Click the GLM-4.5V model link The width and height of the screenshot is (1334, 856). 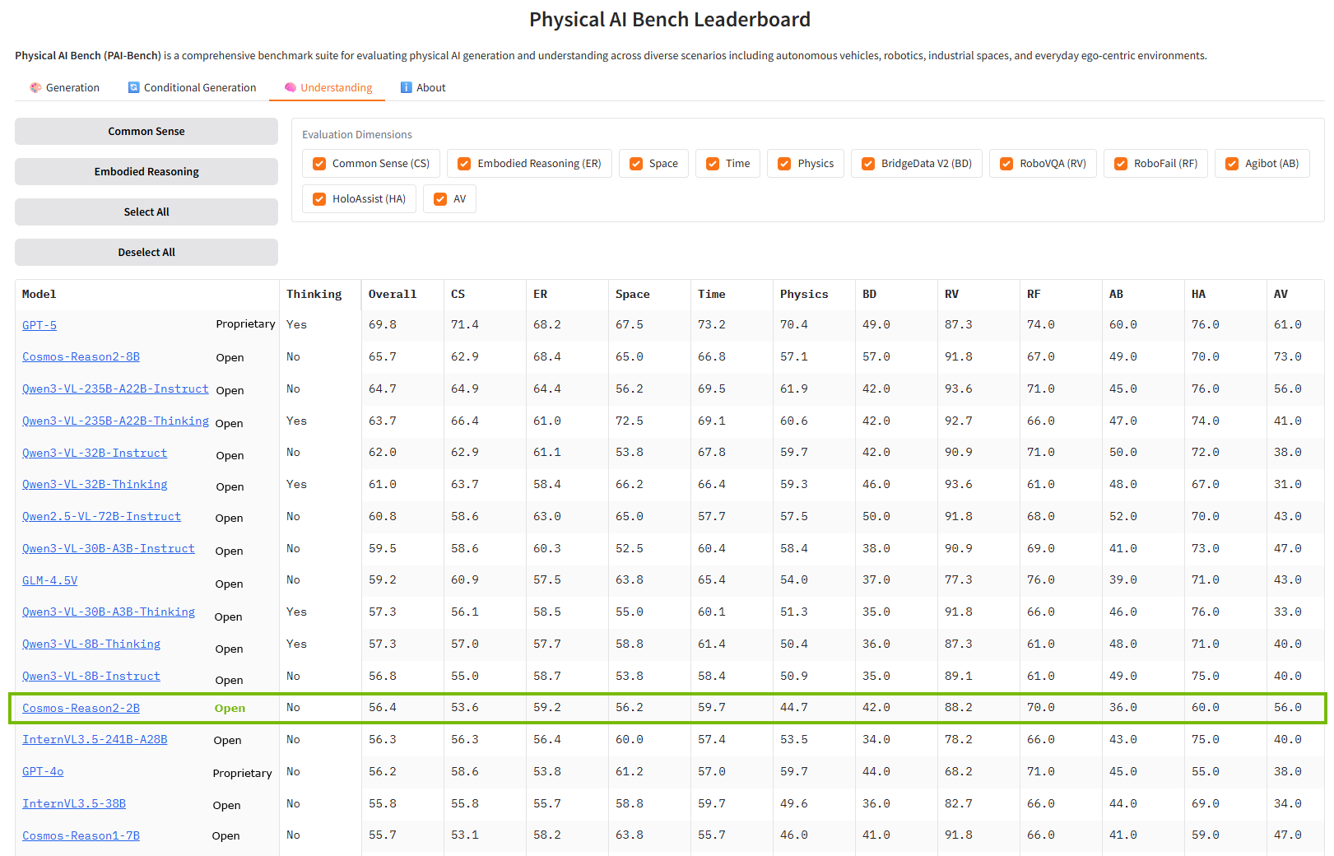[x=49, y=579]
